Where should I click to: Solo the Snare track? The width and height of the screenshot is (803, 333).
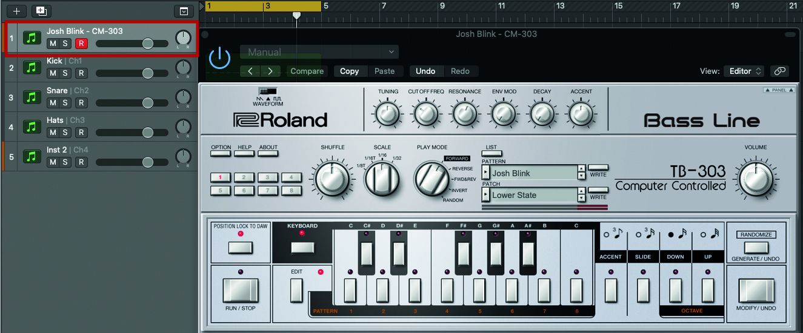[65, 103]
